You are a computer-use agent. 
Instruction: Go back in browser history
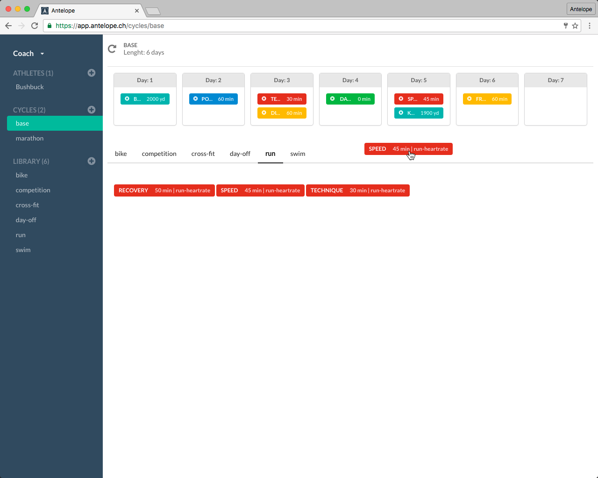click(x=8, y=26)
